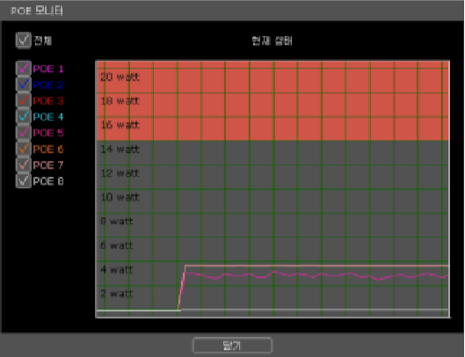Click the 20 watt axis label
This screenshot has height=357, width=465.
(x=120, y=77)
